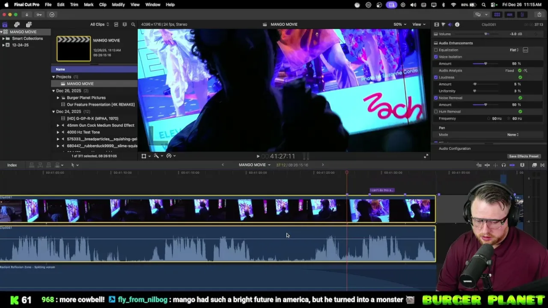Viewport: 548px width, 308px height.
Task: Uncheck the Voice Isolation checkbox
Action: [436, 57]
